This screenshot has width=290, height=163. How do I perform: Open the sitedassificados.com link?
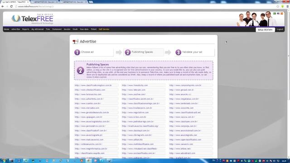point(90,90)
